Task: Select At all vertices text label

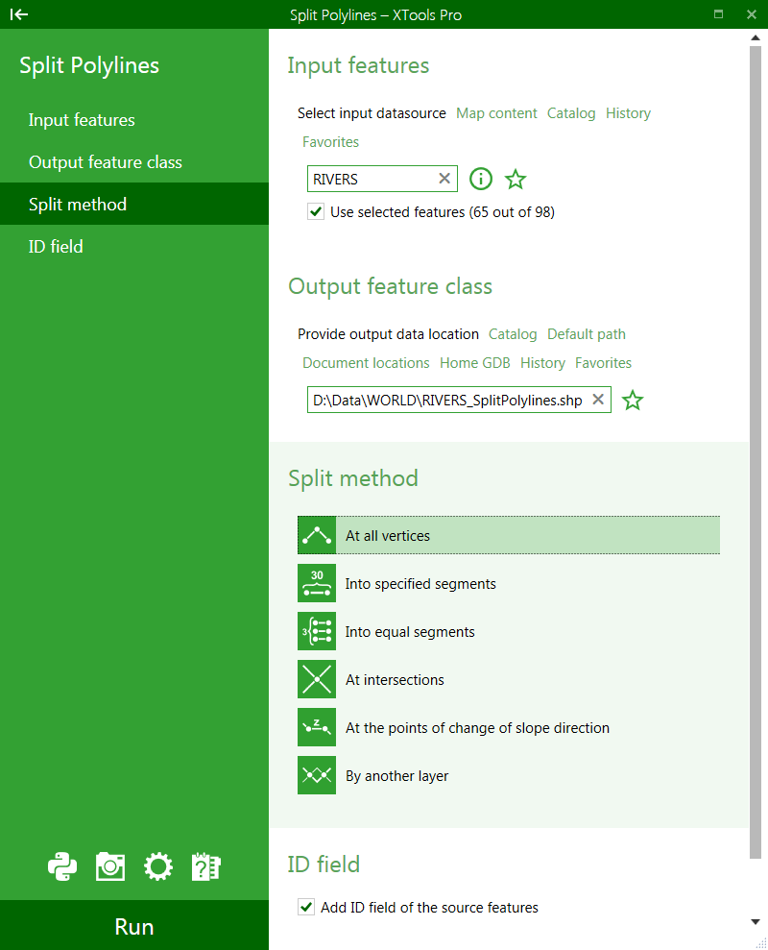Action: coord(388,536)
